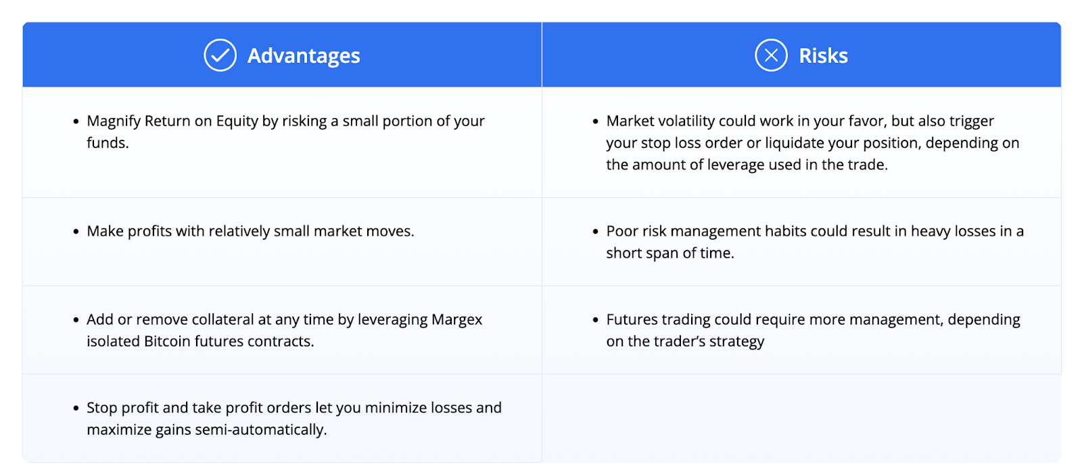The height and width of the screenshot is (476, 1082).
Task: Click bullet point before Poor risk management
Action: point(595,232)
